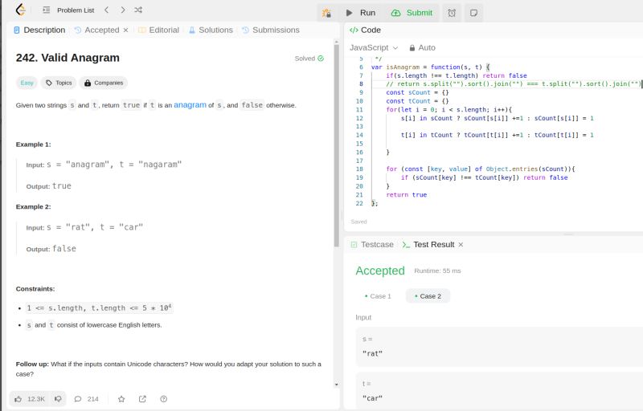Click the s input value "rat"
Image resolution: width=643 pixels, height=411 pixels.
[x=372, y=353]
